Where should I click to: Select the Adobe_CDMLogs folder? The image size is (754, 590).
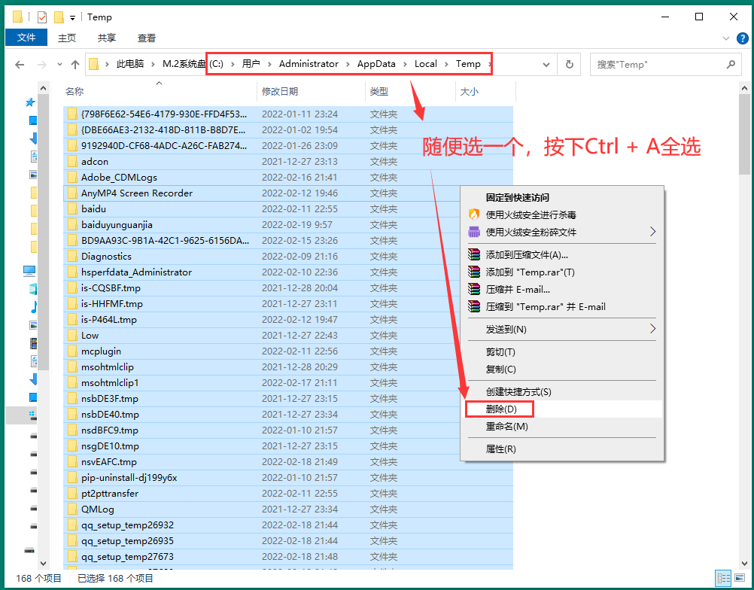tap(288, 178)
